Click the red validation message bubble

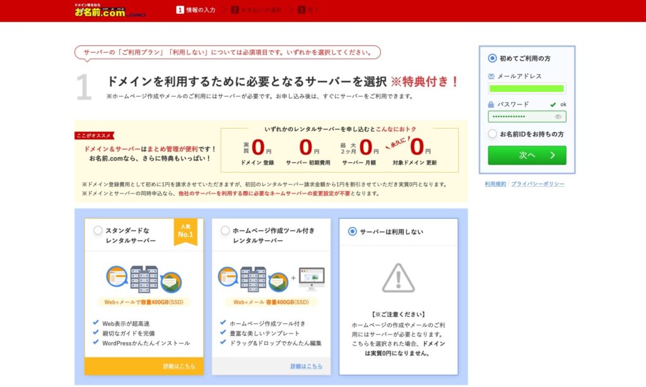click(x=227, y=53)
